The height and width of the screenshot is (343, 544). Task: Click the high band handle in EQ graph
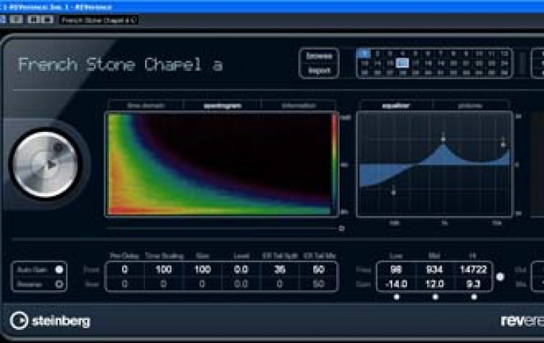pyautogui.click(x=503, y=144)
